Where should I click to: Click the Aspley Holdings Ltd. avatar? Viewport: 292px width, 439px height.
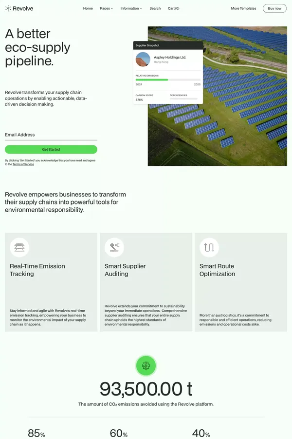tap(143, 60)
